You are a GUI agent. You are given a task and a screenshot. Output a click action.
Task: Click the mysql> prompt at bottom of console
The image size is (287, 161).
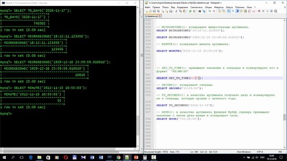pos(6,114)
